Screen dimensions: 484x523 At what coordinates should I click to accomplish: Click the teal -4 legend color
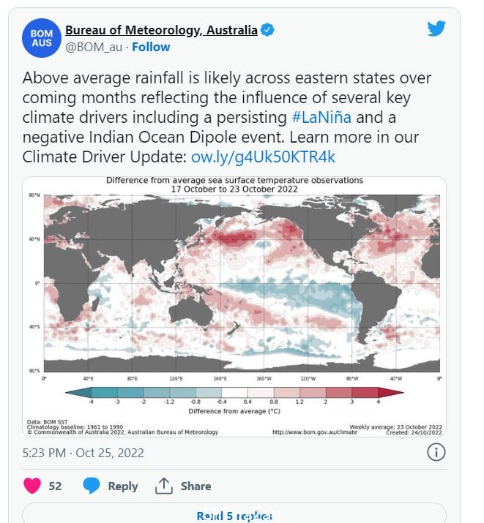click(78, 393)
